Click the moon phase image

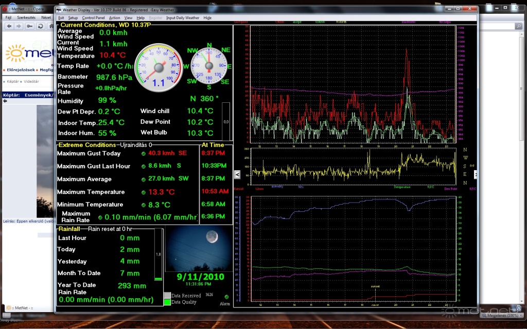point(198,249)
